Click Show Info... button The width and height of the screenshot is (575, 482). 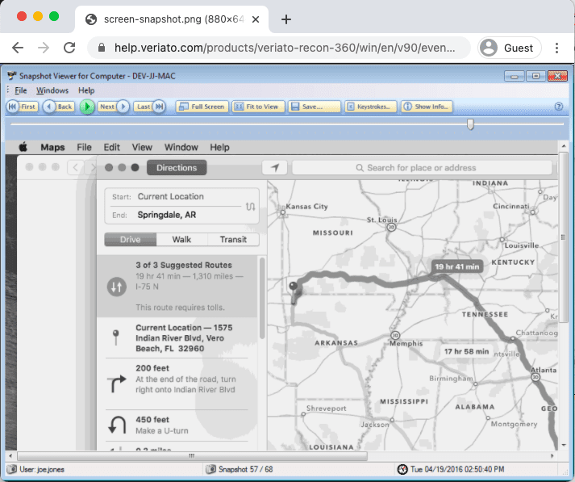pyautogui.click(x=427, y=107)
